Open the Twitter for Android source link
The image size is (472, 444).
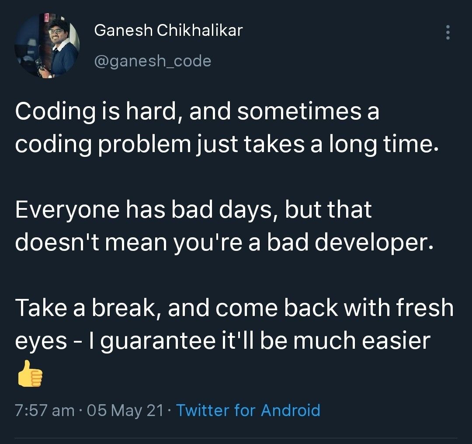(x=248, y=410)
